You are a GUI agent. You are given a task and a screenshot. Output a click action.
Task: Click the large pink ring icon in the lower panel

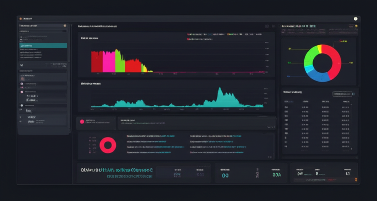pos(108,145)
